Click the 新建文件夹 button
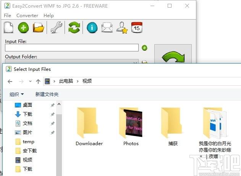Image resolution: width=241 pixels, height=176 pixels. click(47, 94)
